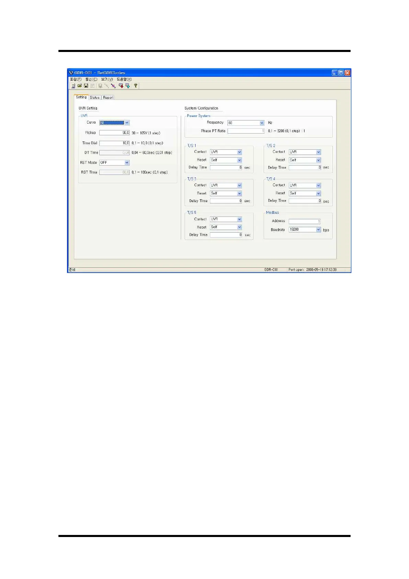409x579 pixels.
Task: Click the 'Hz' unit label
Action: pyautogui.click(x=270, y=123)
